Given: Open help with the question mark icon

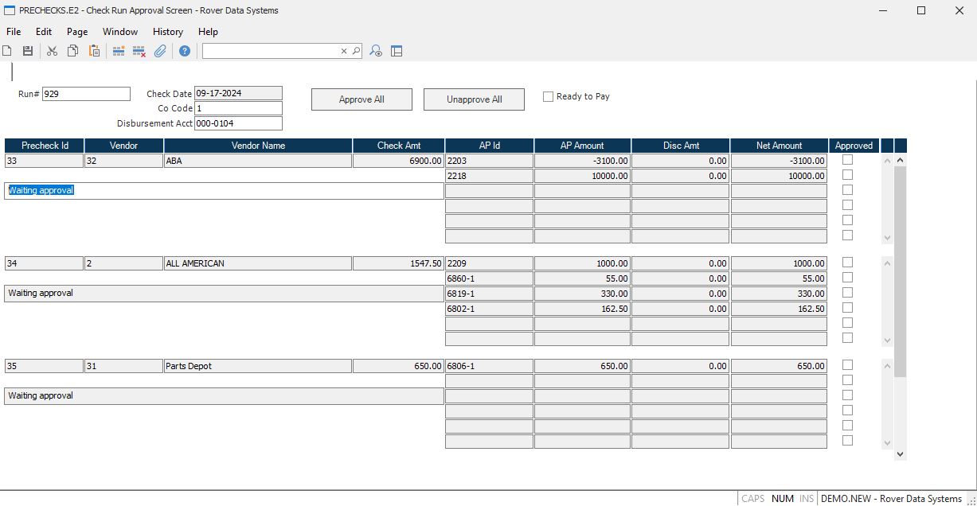Looking at the screenshot, I should coord(185,51).
